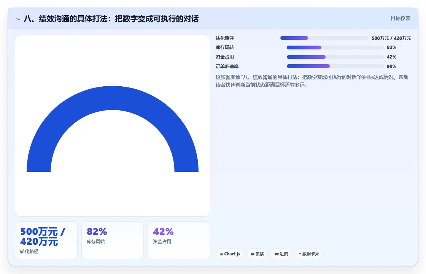Screen dimensions: 426x274
Task: Open the 82% 库存周转 data card
Action: (113, 240)
